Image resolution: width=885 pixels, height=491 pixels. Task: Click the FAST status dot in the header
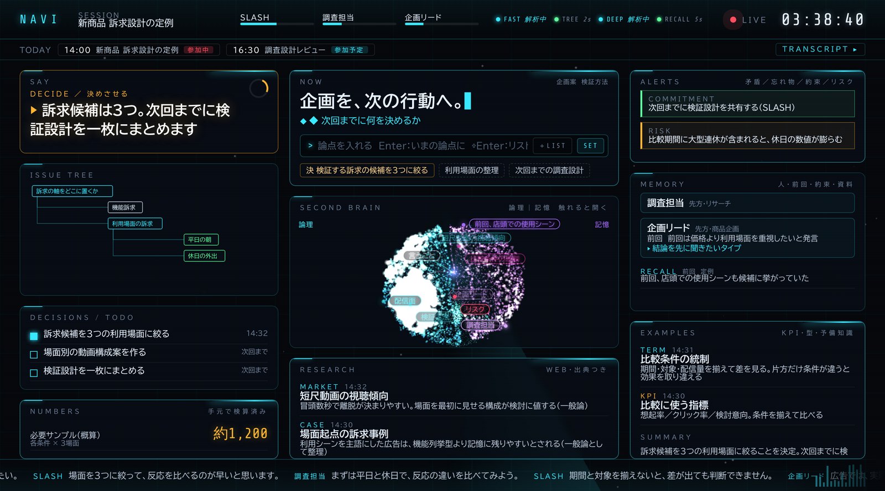click(x=498, y=19)
